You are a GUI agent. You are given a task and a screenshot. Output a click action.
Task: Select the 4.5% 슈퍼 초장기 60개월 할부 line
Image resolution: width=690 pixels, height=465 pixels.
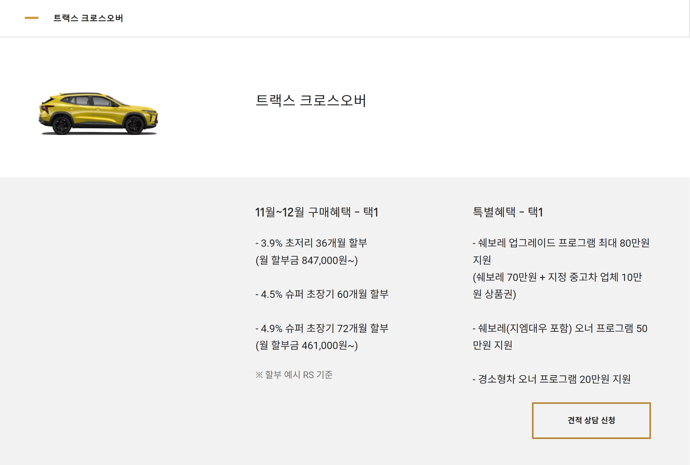pos(322,294)
